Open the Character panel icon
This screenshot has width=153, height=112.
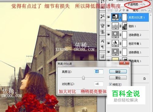coord(103,41)
